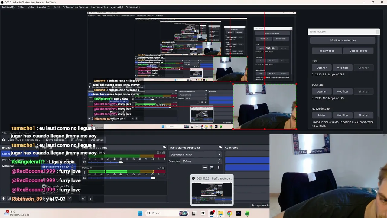
Task: Click the OBS taskbar preview thumbnail
Action: click(212, 190)
